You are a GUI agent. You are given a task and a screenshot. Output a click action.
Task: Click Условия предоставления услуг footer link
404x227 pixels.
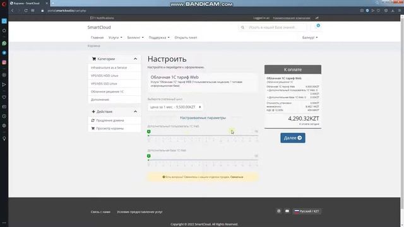click(x=140, y=212)
